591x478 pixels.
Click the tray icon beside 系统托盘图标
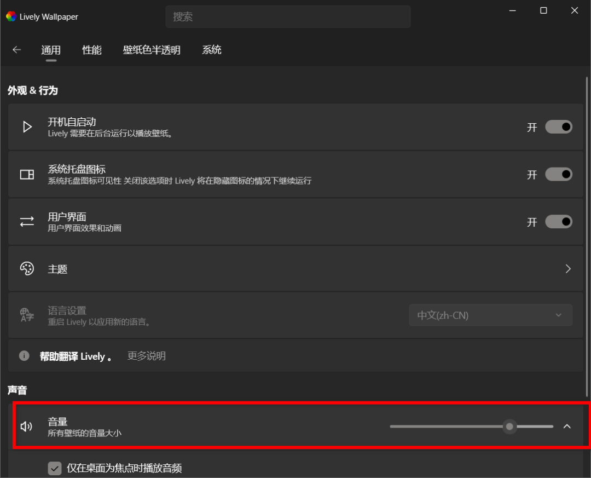pos(27,174)
